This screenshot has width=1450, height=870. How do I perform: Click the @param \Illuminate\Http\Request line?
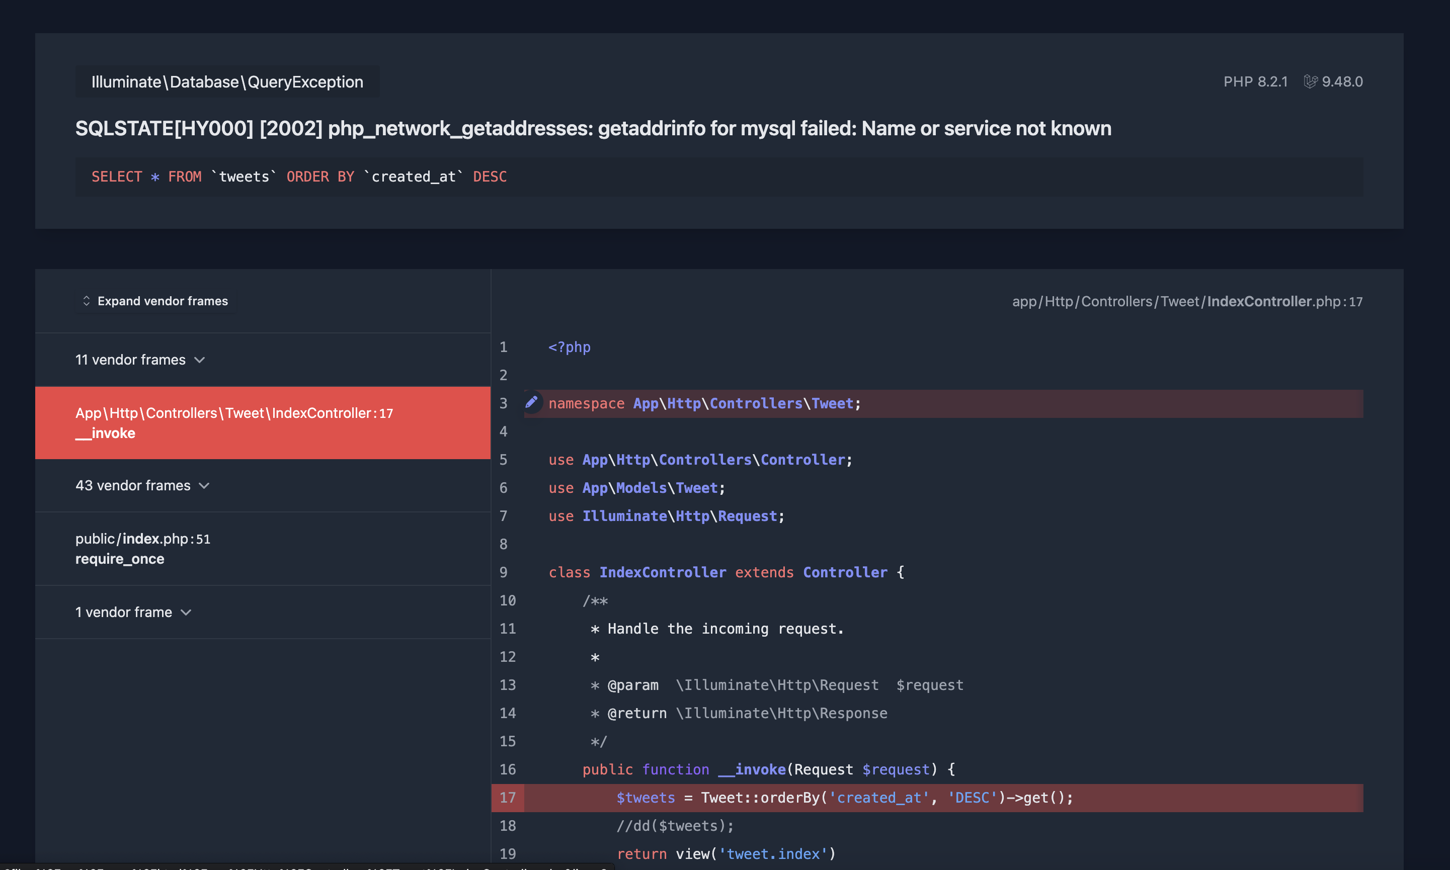pyautogui.click(x=777, y=685)
